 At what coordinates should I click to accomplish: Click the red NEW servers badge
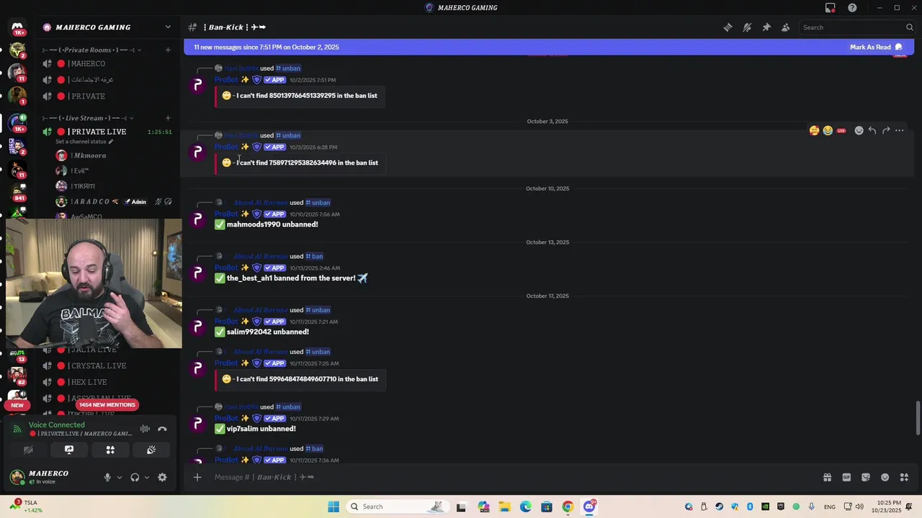(x=17, y=405)
